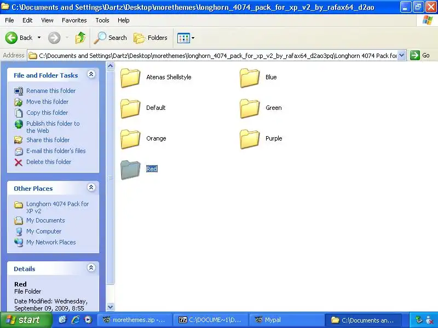Viewport: 438px width, 328px height.
Task: Collapse the Details panel
Action: click(91, 268)
